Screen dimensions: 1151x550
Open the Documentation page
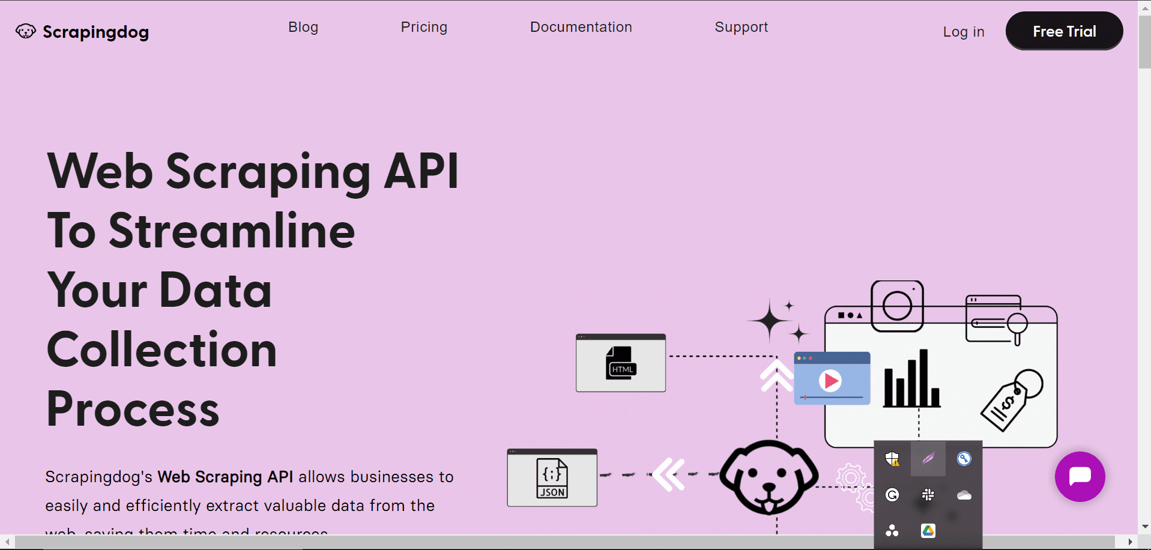click(x=581, y=27)
